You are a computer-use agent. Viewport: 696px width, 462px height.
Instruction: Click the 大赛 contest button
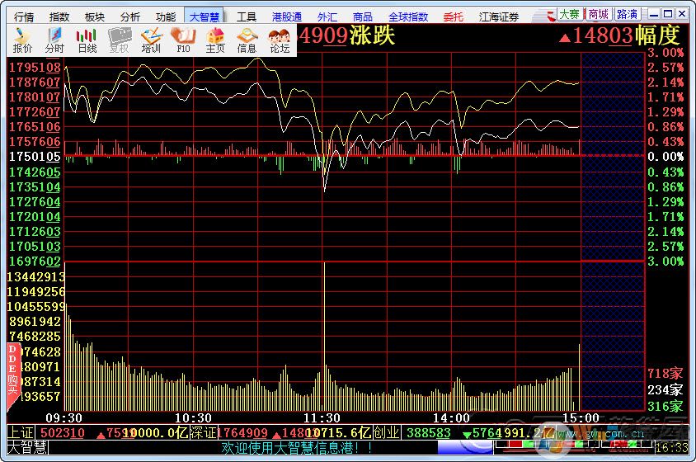click(x=568, y=14)
